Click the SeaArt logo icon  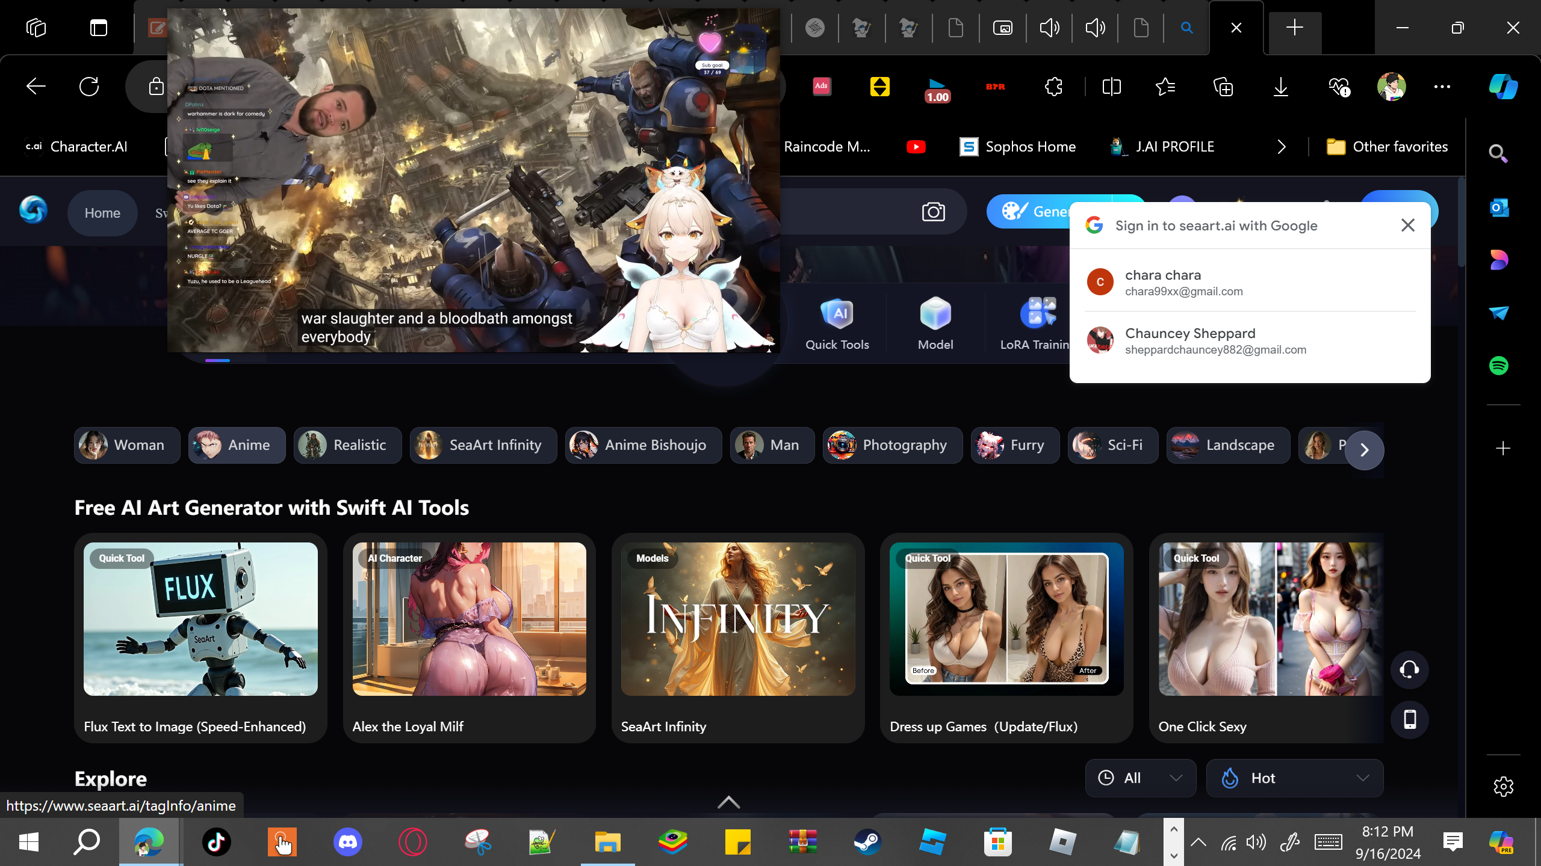tap(33, 210)
